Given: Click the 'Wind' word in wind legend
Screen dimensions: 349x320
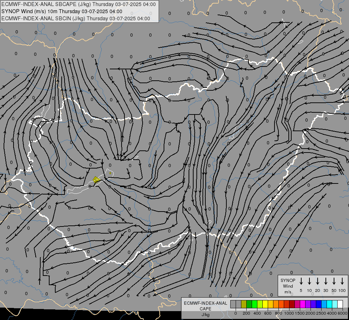Looking at the screenshot, I should click(x=288, y=286).
